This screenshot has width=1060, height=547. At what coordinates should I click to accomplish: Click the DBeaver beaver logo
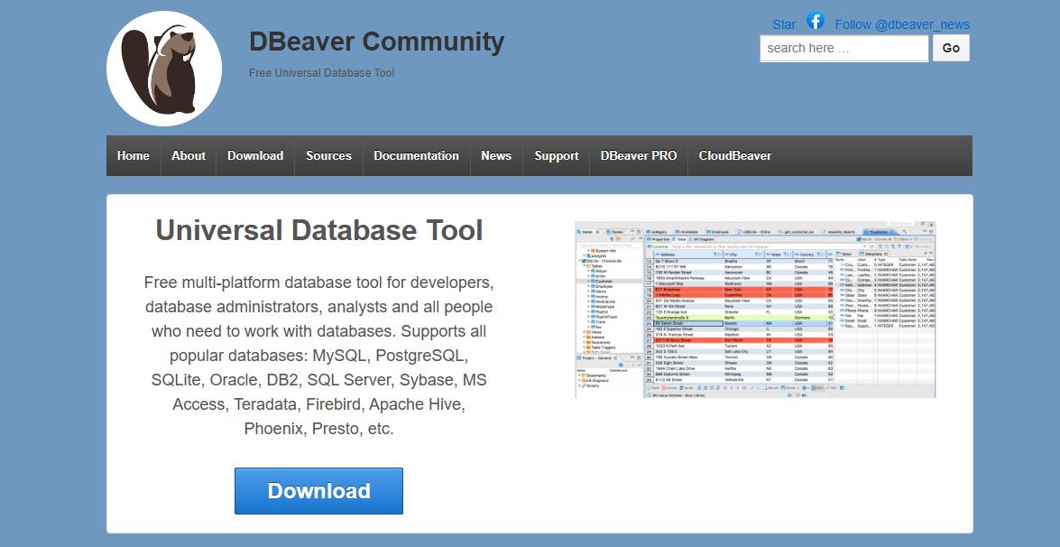click(x=164, y=68)
